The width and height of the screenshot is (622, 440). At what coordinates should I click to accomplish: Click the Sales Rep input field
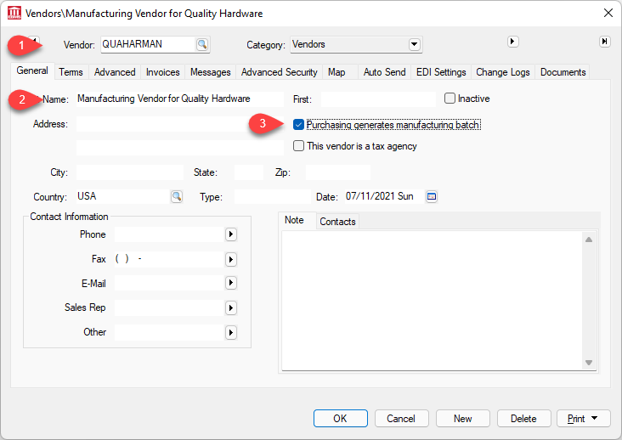(x=169, y=307)
